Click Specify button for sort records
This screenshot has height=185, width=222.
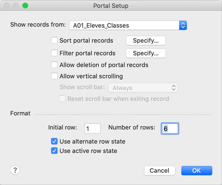(x=146, y=40)
